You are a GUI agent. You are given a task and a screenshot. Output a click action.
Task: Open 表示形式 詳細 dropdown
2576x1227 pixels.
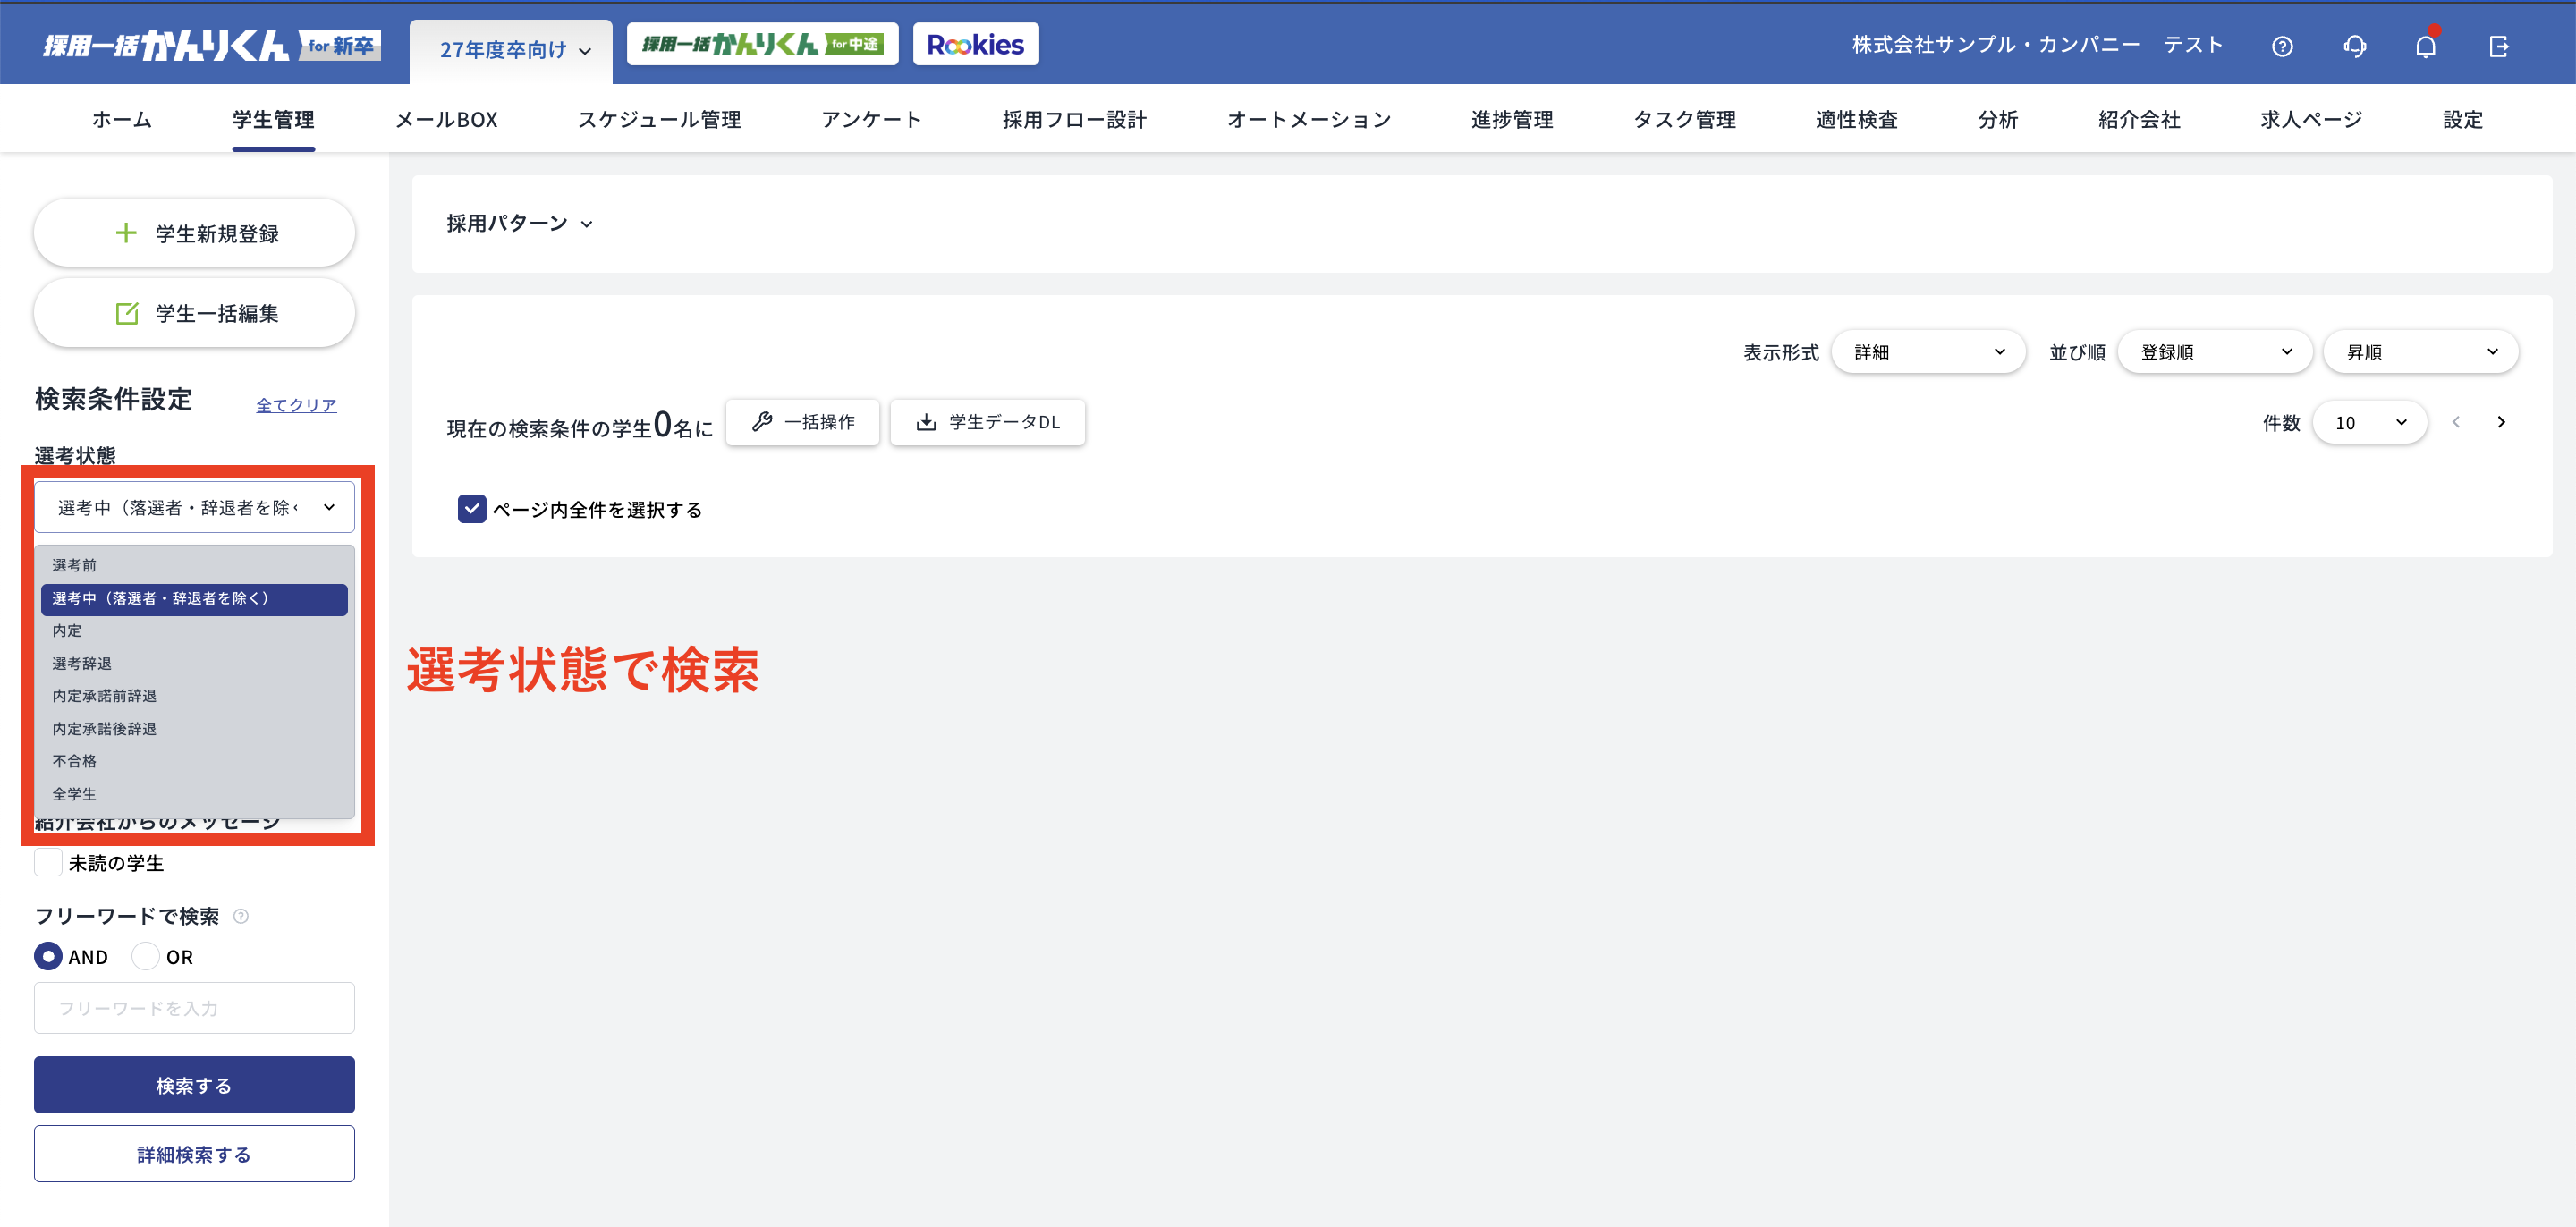(x=1927, y=352)
